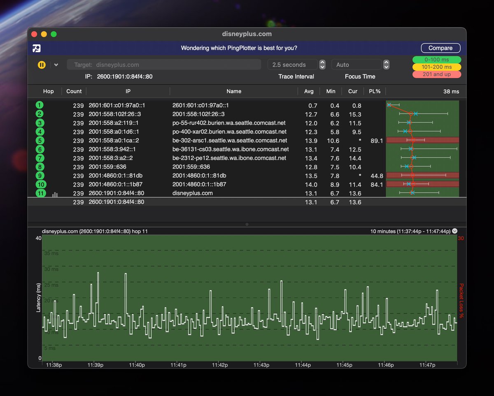
Task: Select hop 8 green circle icon
Action: (x=40, y=167)
